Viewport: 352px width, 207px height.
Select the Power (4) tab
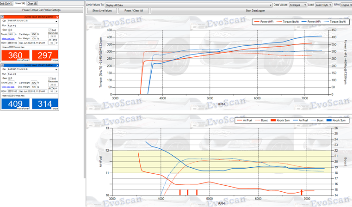19,3
